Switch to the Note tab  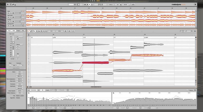coord(13,31)
